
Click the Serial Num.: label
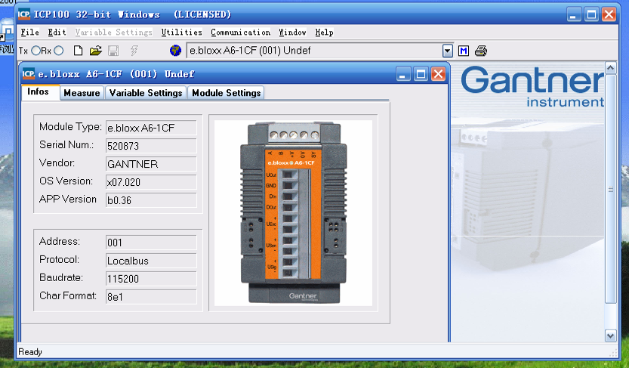66,145
